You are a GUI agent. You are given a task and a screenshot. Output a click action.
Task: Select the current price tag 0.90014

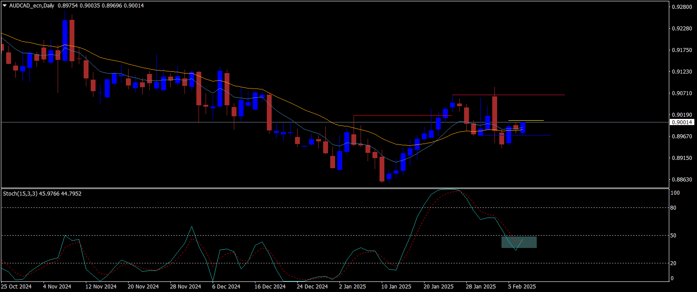coord(682,122)
